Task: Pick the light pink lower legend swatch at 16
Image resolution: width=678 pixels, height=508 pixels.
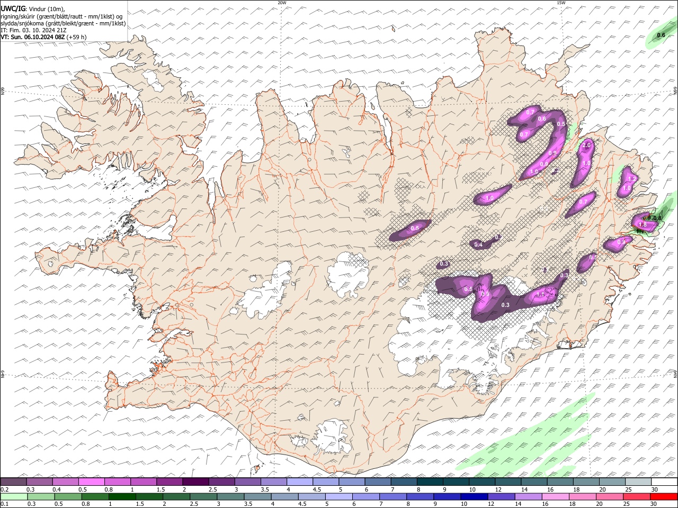Action: (555, 496)
